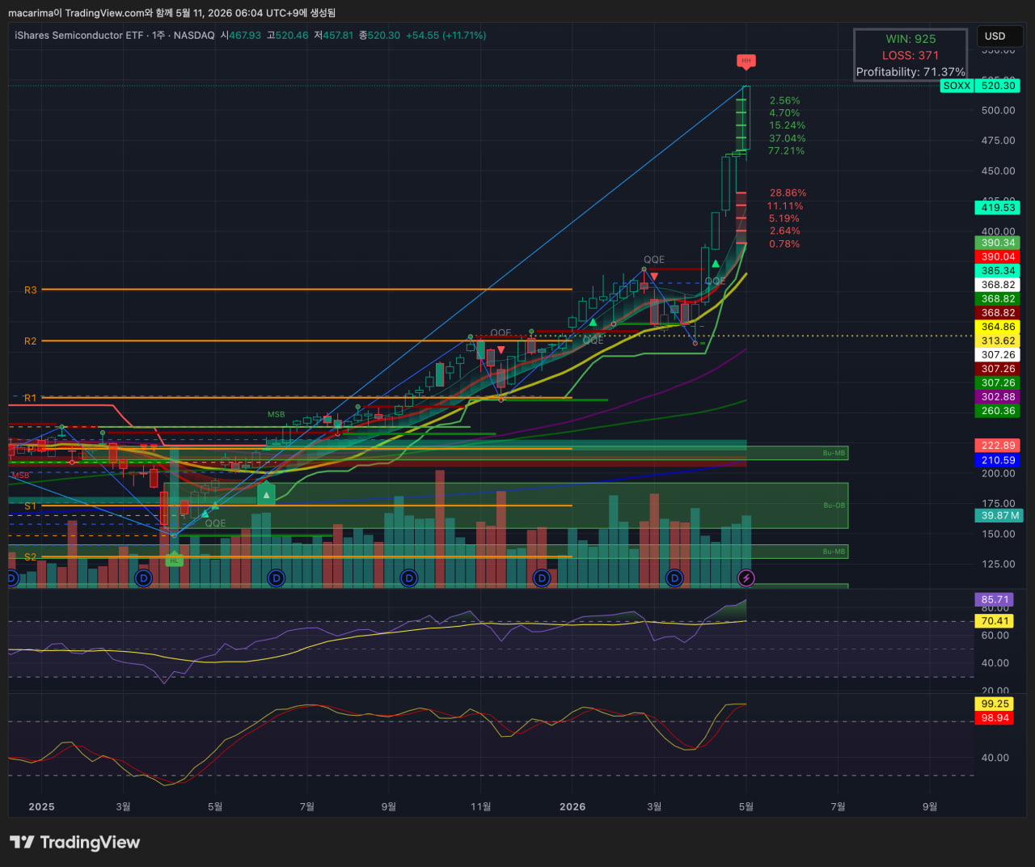This screenshot has height=867, width=1035.
Task: Click the red 390.04 price axis label
Action: [x=998, y=257]
